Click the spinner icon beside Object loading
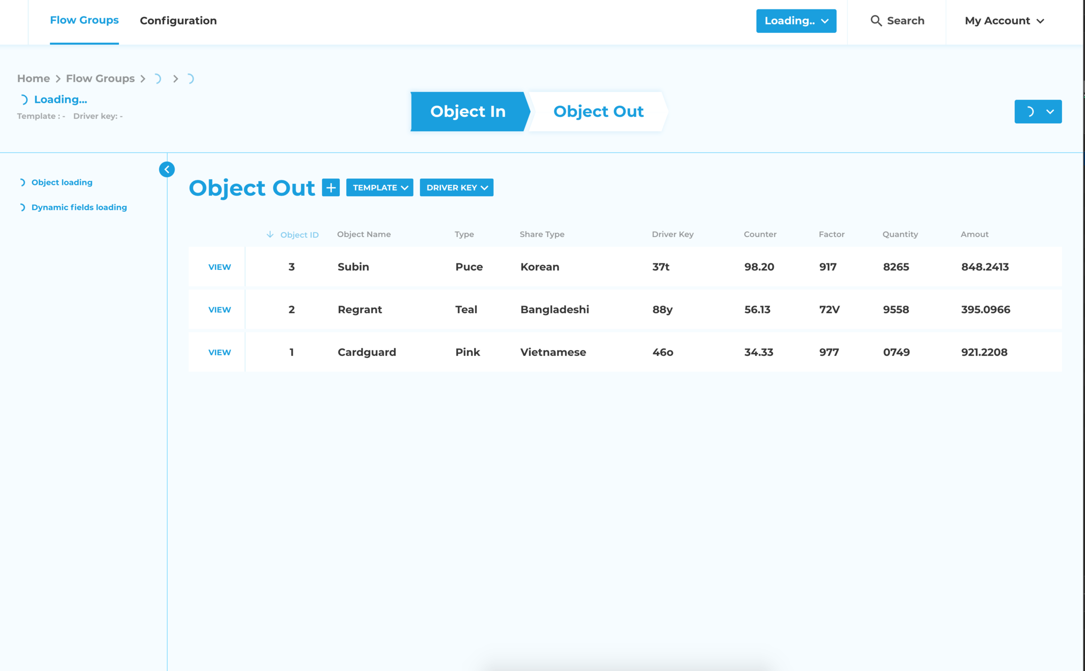The image size is (1085, 671). click(x=22, y=182)
